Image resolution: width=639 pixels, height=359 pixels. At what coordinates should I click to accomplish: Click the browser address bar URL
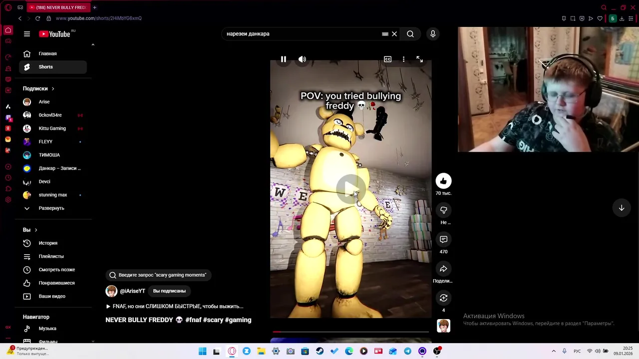99,18
